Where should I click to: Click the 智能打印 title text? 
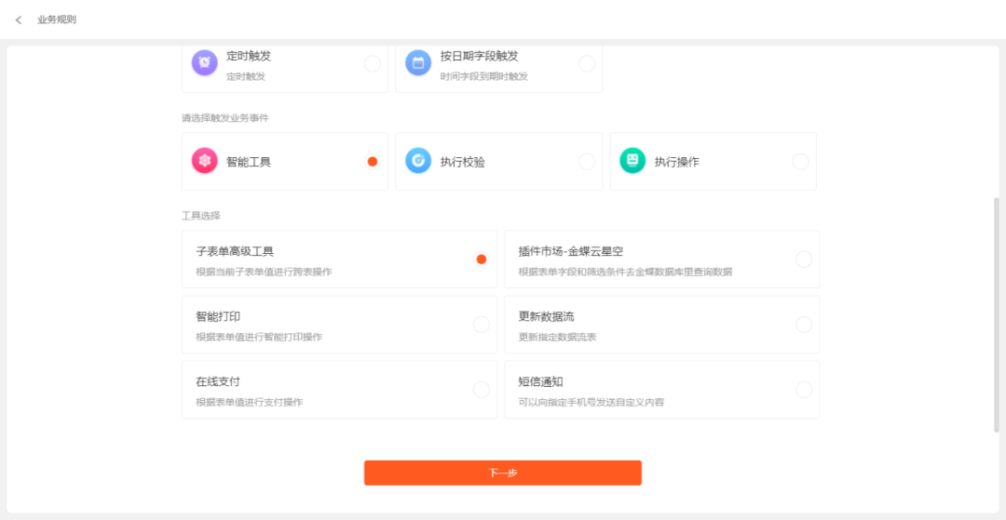pyautogui.click(x=218, y=316)
